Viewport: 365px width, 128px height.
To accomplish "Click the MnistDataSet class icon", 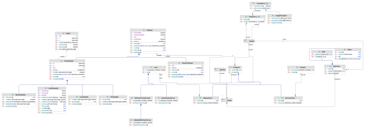I will click(46, 88).
